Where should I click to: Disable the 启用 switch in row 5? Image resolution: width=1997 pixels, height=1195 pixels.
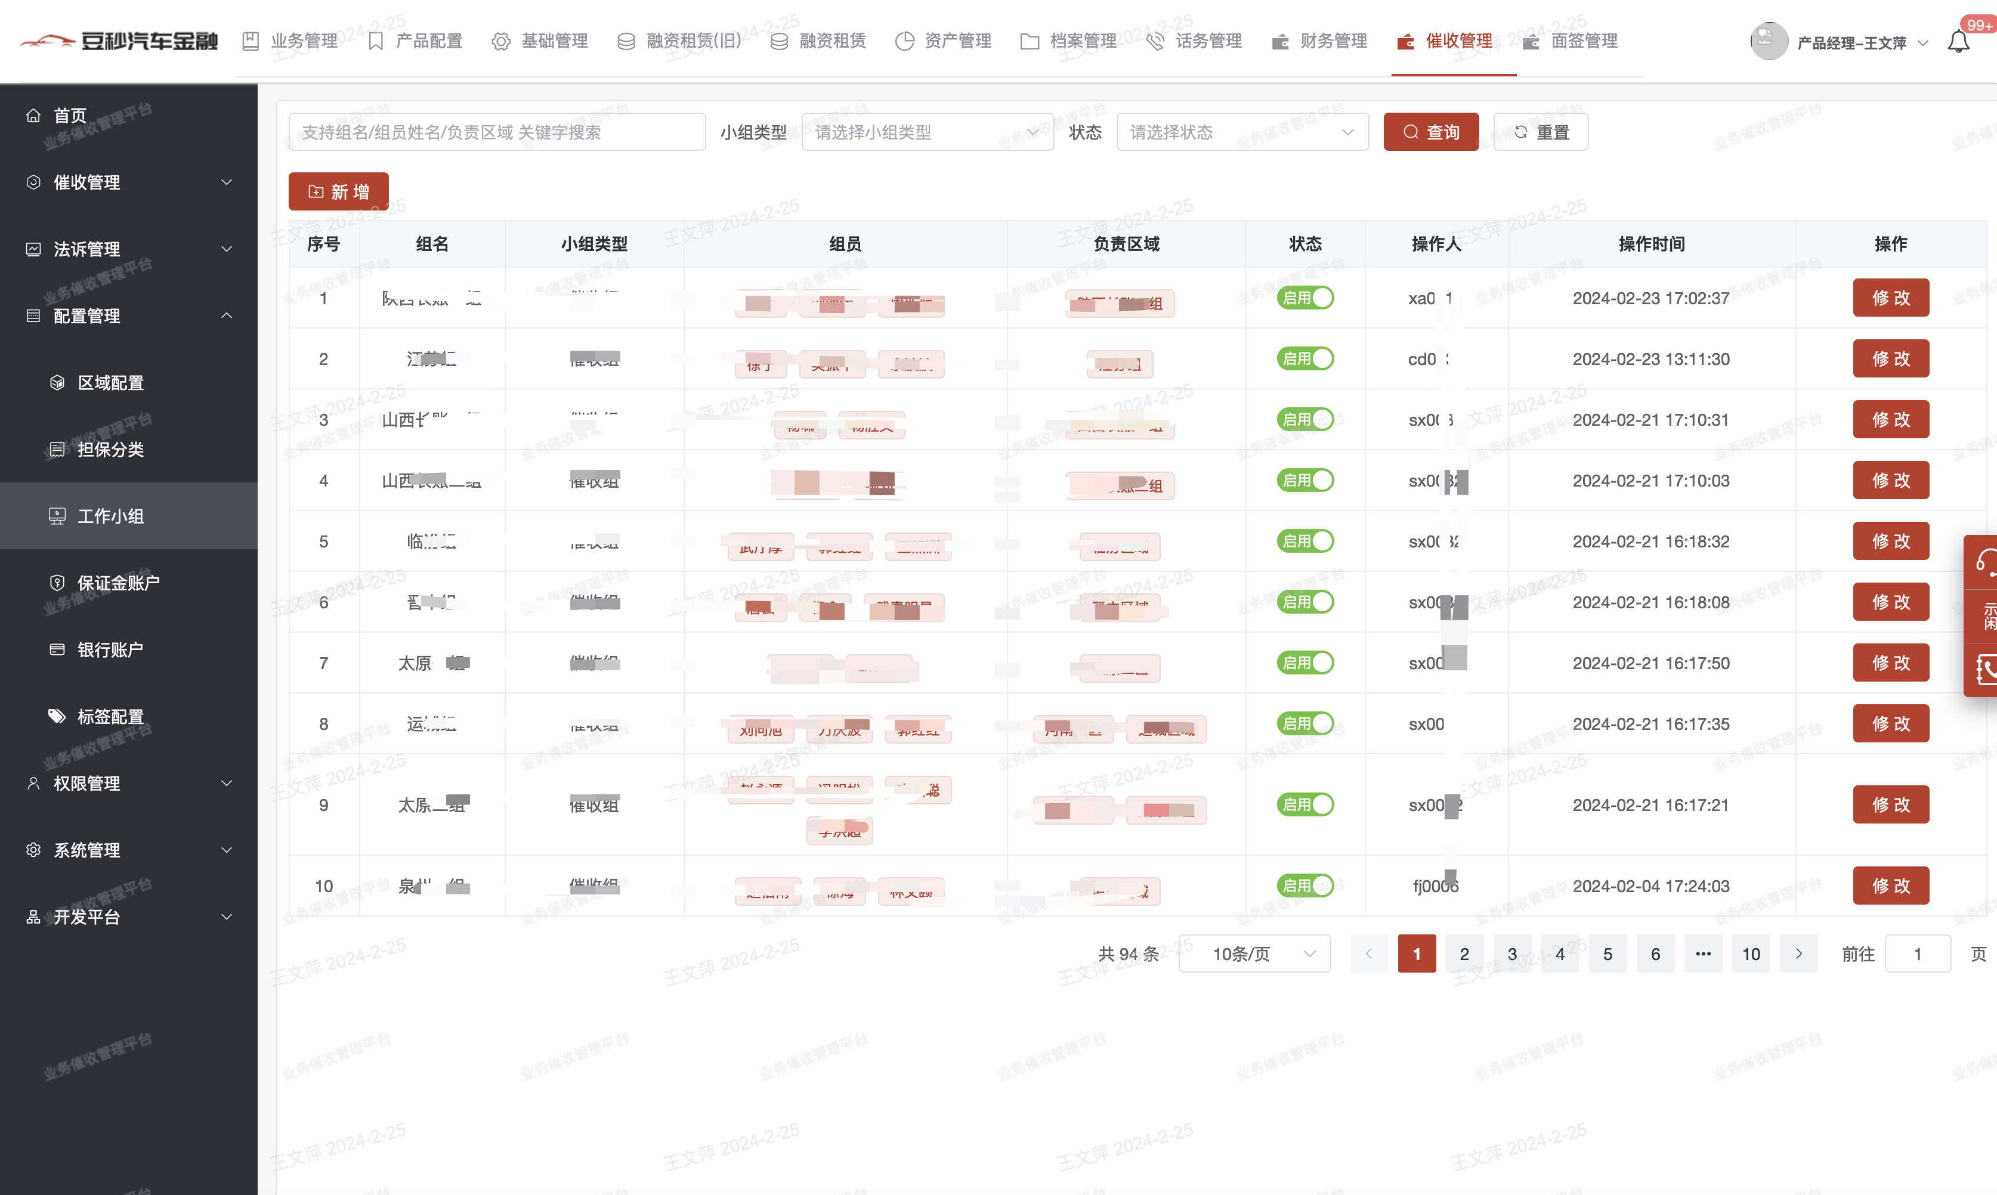(1304, 541)
